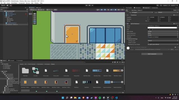Viewport: 179px width, 100px height.
Task: Select the Move tool in Scene overlay
Action: [35, 16]
